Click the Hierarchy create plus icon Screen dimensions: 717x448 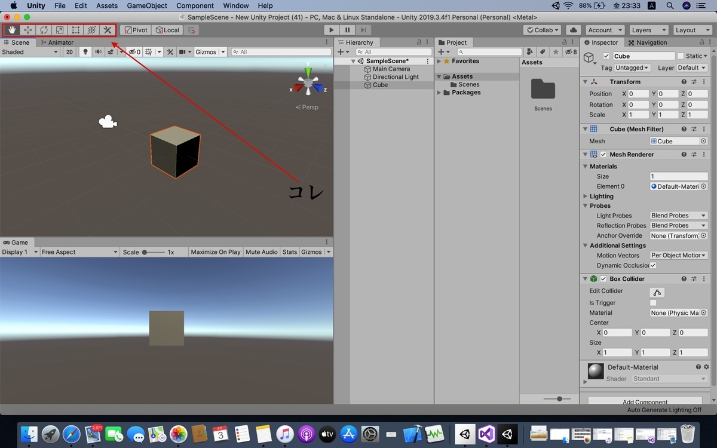[340, 52]
